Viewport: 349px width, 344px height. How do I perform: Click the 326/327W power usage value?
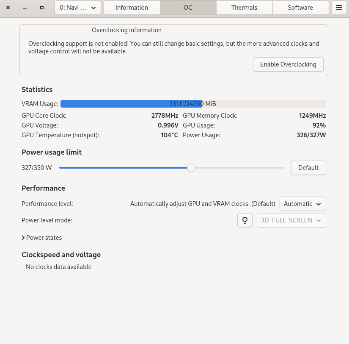tap(311, 135)
